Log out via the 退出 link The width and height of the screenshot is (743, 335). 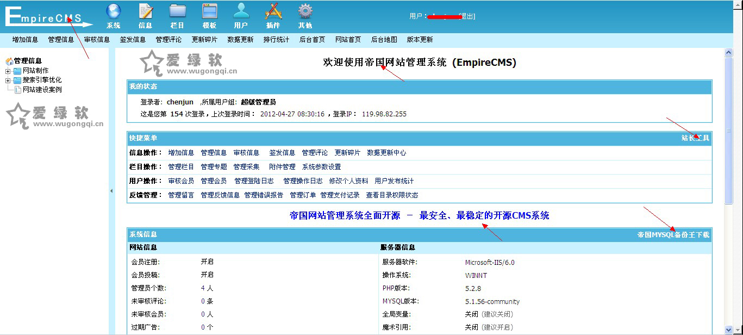pyautogui.click(x=467, y=16)
